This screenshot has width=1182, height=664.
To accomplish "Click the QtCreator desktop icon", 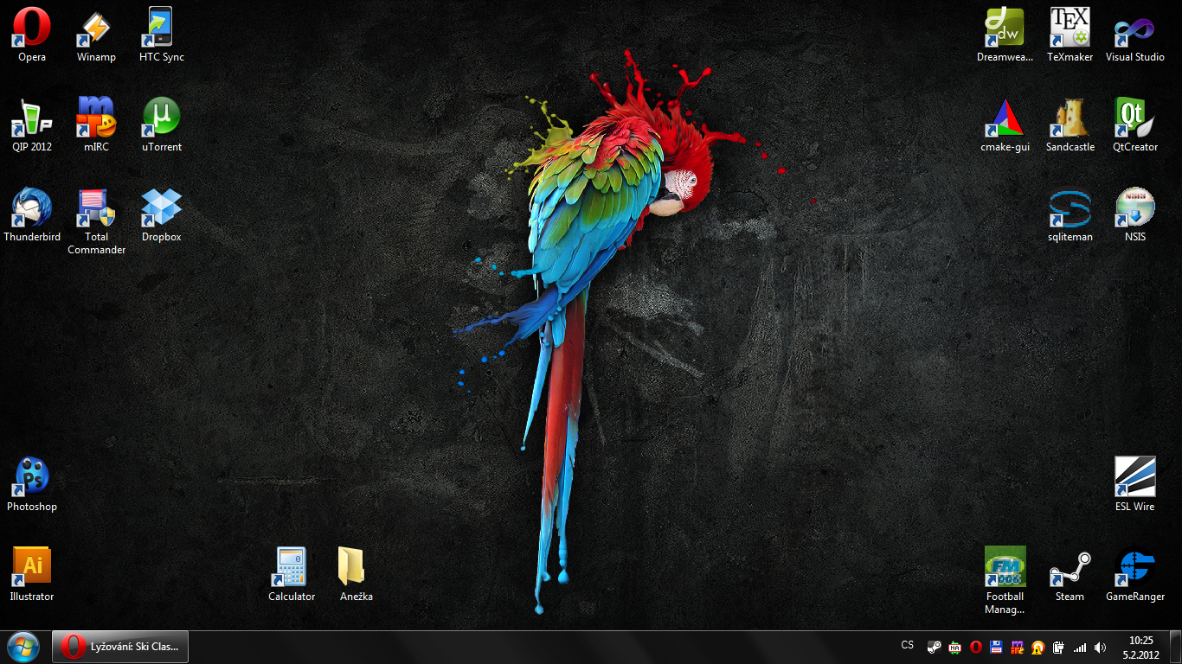I will coord(1134,118).
